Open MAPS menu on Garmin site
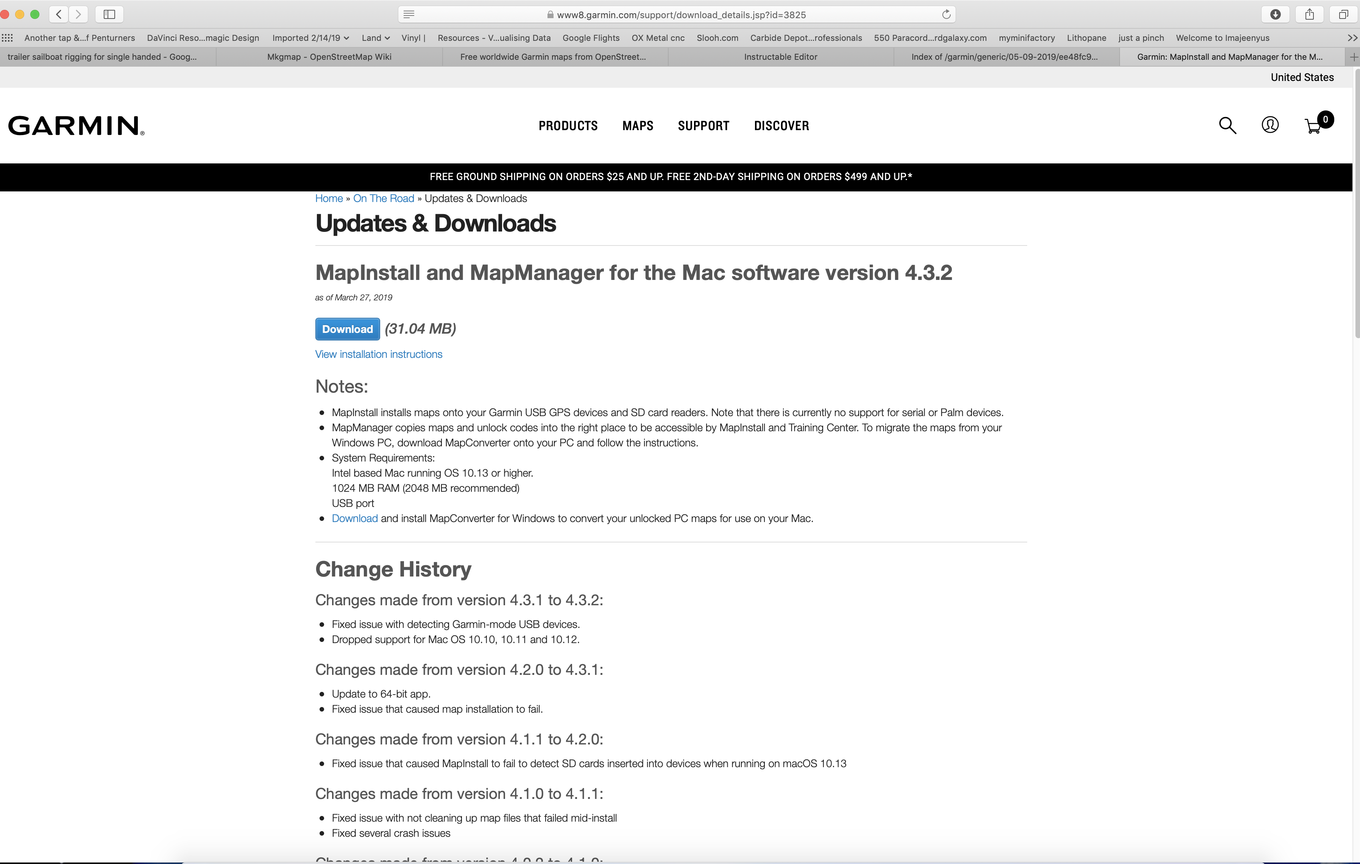 pyautogui.click(x=638, y=126)
